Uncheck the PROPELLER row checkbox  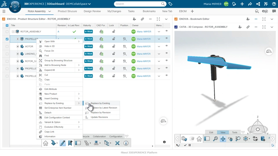click(x=7, y=39)
